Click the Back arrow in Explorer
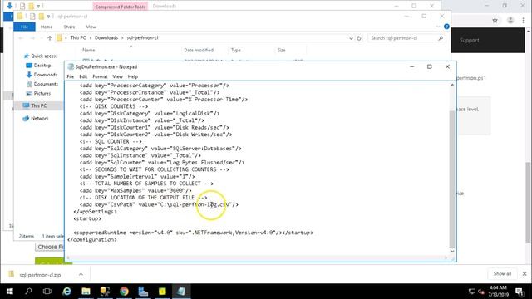The image size is (532, 299). 21,38
